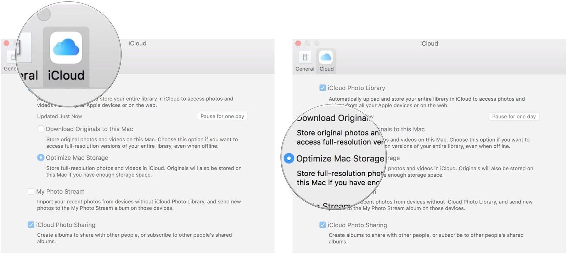Click the iCloud title of the right window

[x=429, y=43]
